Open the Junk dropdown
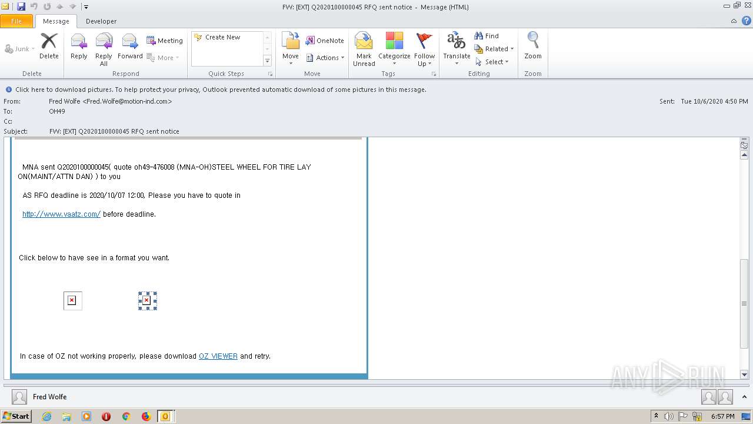The image size is (753, 424). [20, 49]
